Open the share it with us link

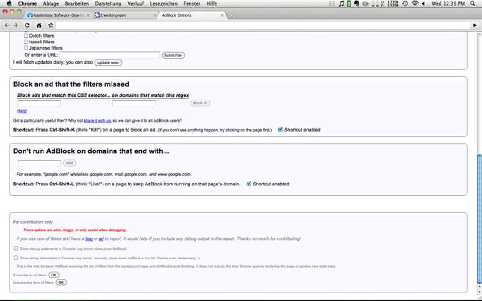coord(97,121)
